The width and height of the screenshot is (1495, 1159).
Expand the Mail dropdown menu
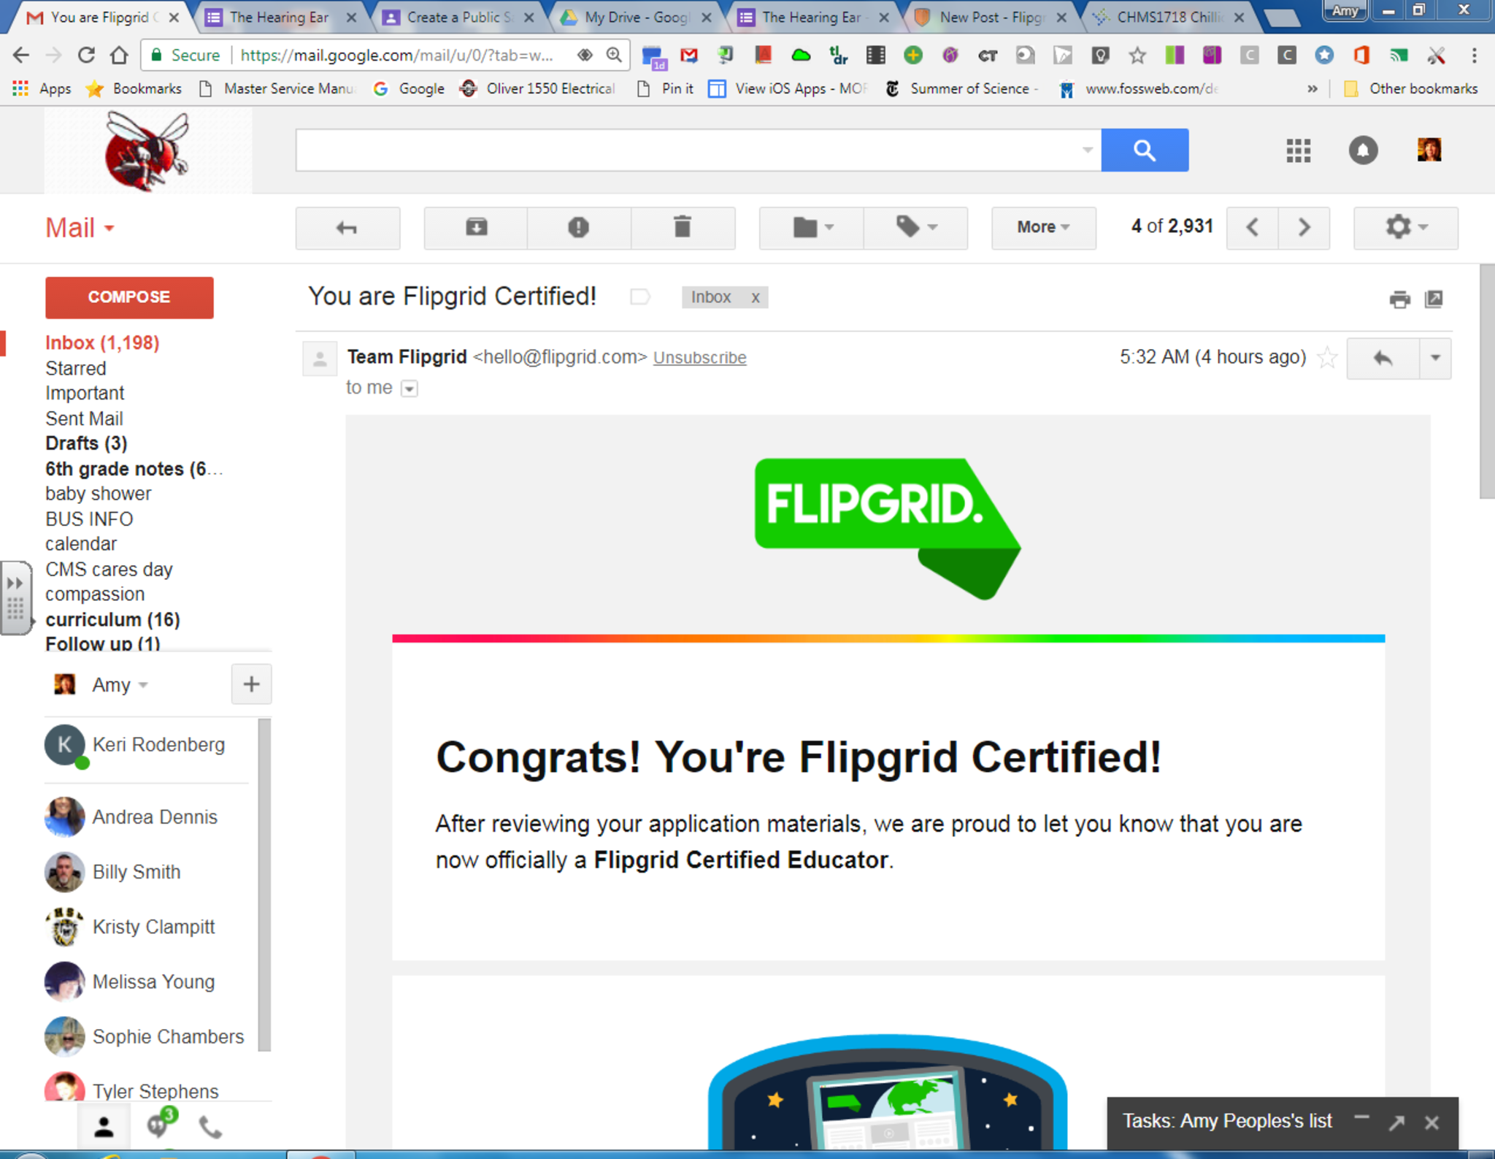[x=80, y=229]
